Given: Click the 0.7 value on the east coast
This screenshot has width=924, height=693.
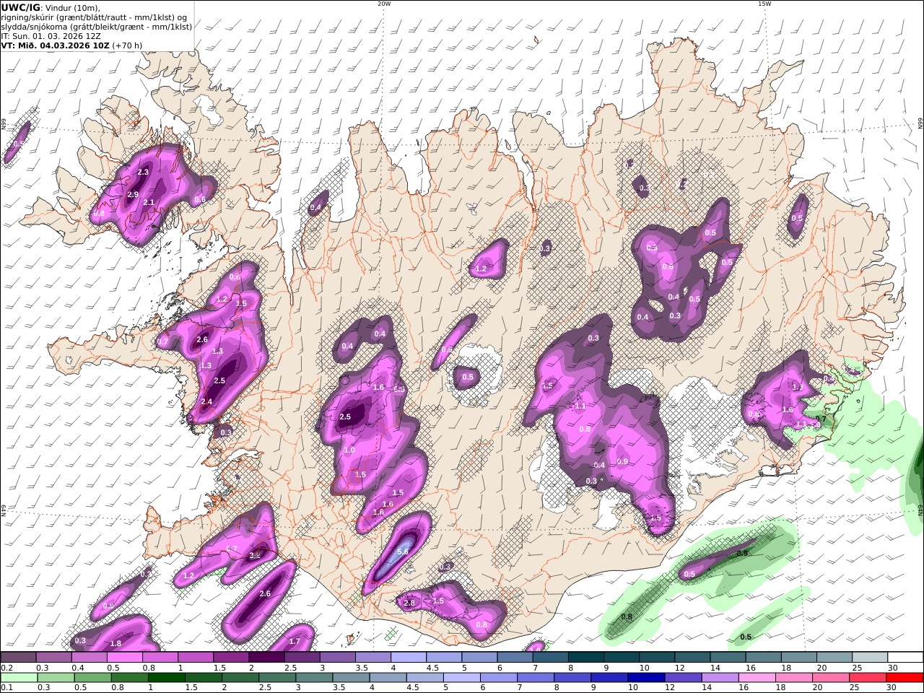Looking at the screenshot, I should tap(820, 419).
